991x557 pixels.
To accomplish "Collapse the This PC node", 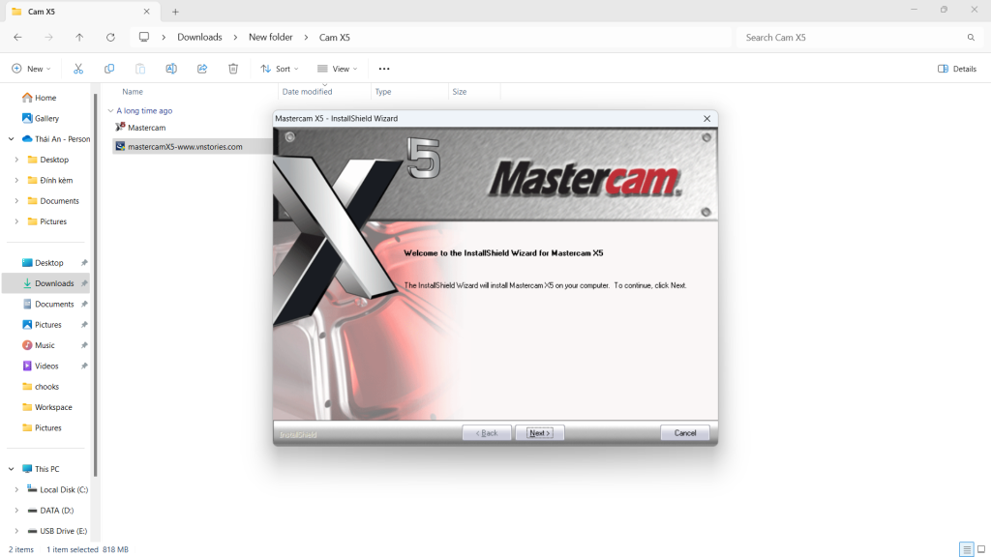I will tap(12, 469).
